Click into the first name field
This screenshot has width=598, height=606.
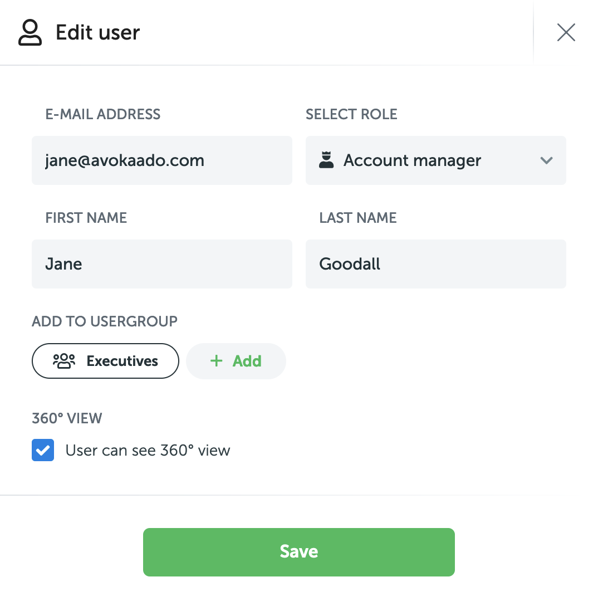click(161, 264)
